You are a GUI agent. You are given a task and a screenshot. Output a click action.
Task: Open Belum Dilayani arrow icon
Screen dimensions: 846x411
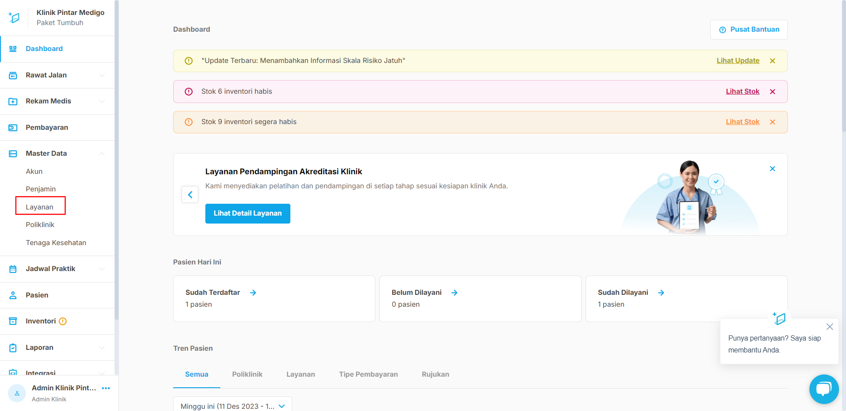point(454,293)
